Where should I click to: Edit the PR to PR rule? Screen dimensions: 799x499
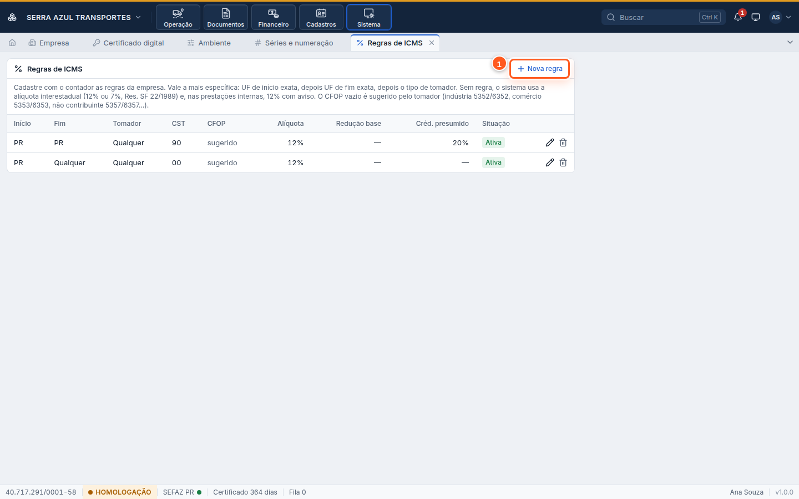pyautogui.click(x=550, y=142)
